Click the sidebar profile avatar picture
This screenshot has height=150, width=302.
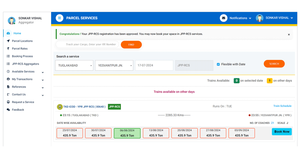(12, 21)
